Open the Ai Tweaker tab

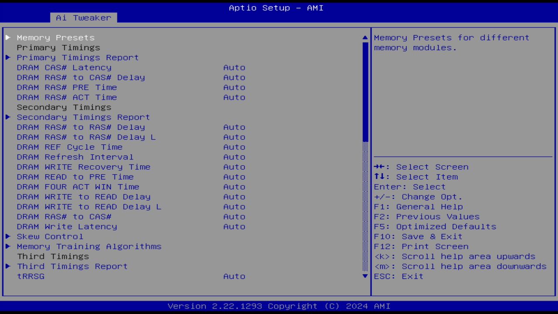84,18
